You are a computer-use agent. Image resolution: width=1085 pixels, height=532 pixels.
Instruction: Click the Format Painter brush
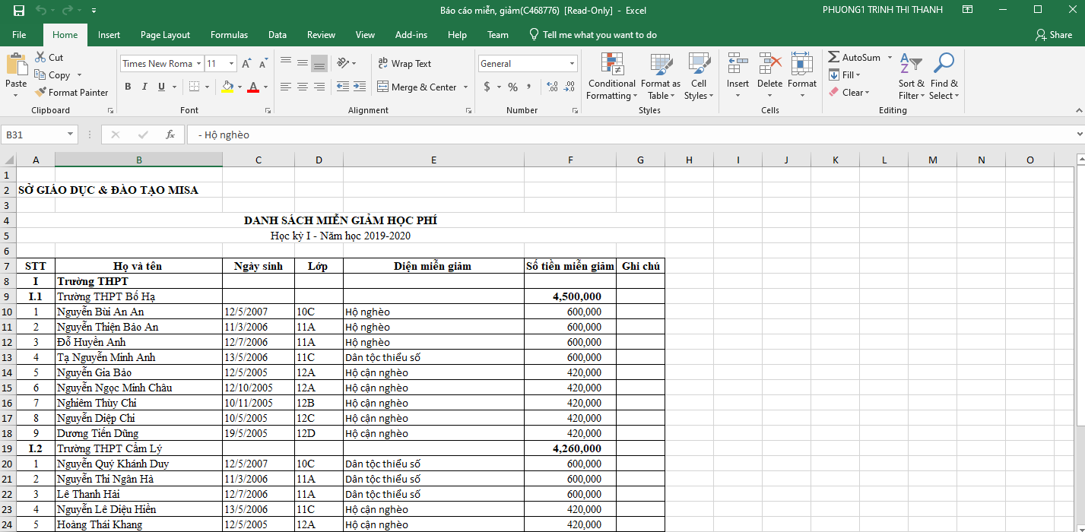[71, 93]
